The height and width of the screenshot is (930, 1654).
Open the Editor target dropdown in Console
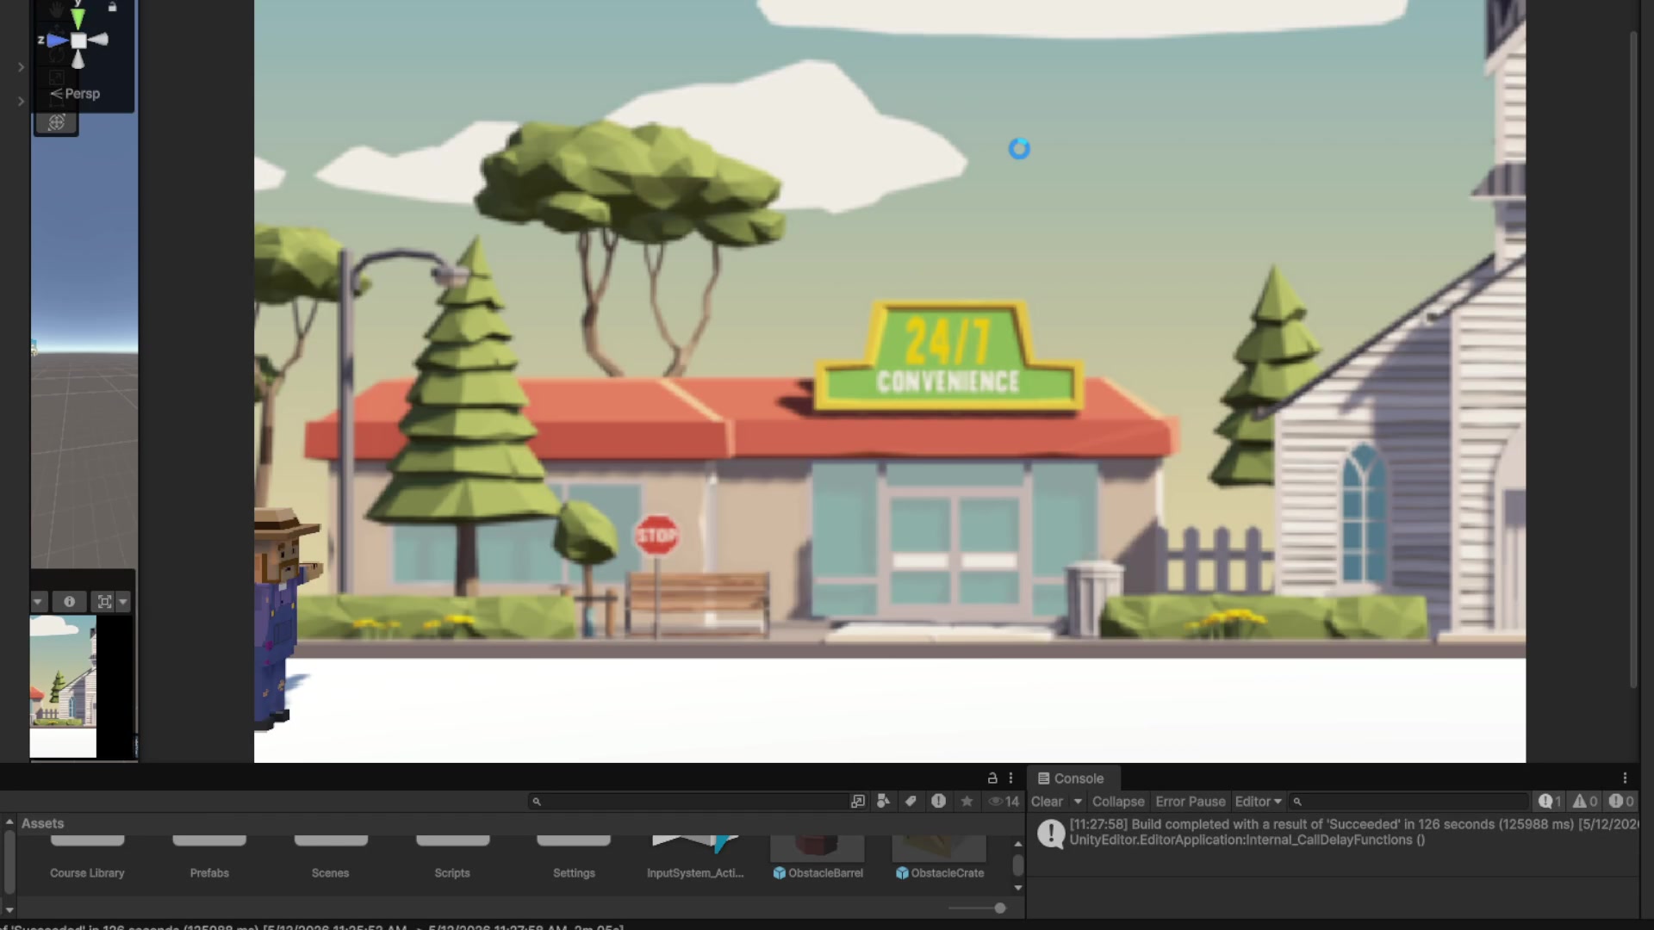pyautogui.click(x=1258, y=801)
